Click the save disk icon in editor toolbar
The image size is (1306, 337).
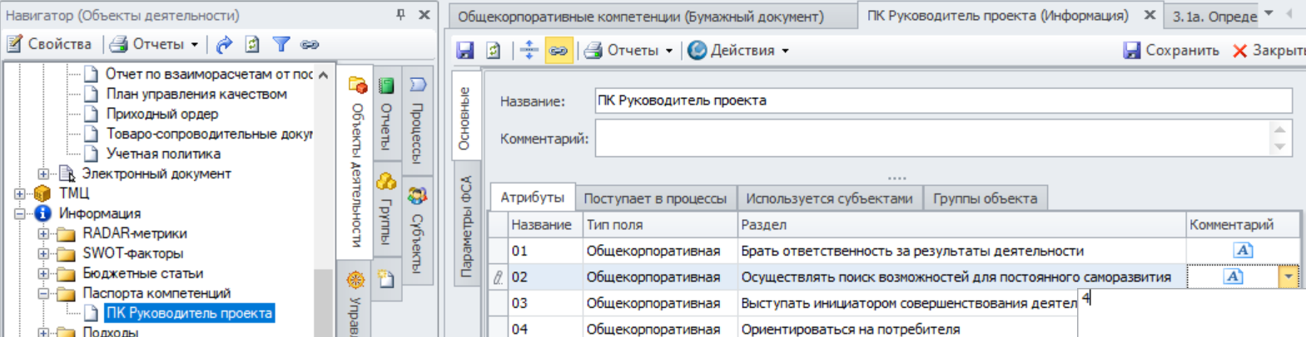[x=464, y=51]
